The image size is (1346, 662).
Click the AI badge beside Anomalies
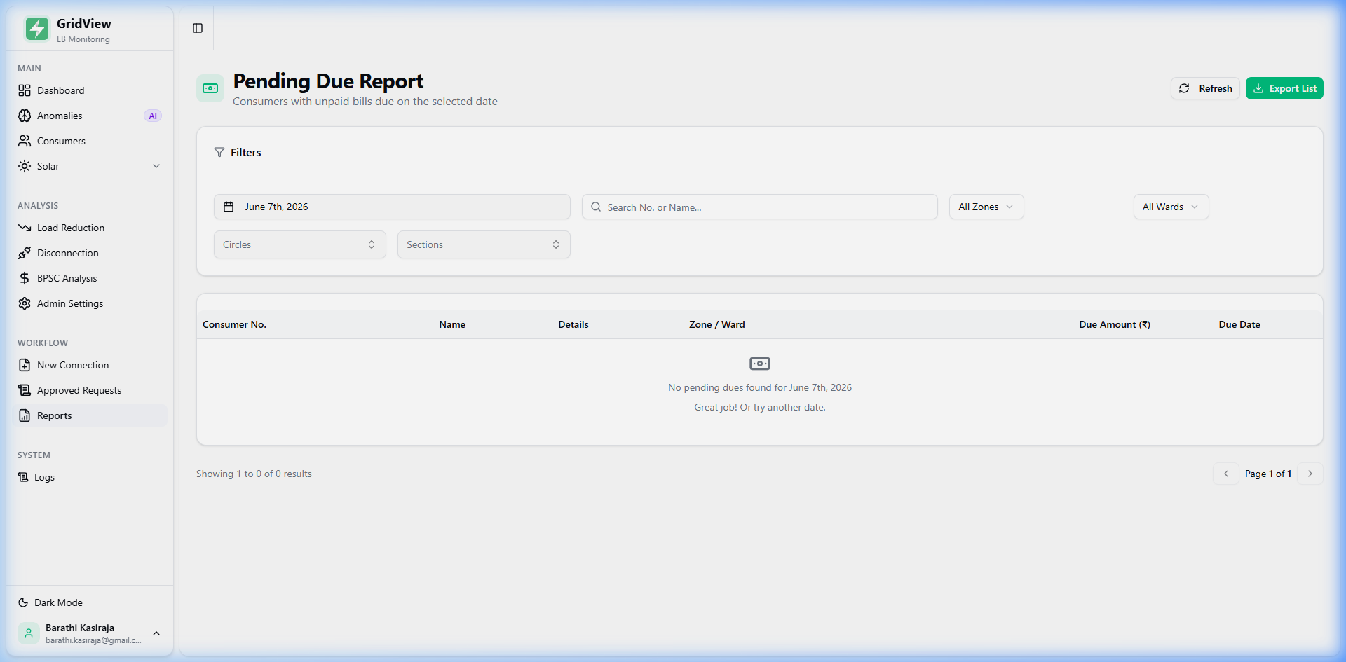(x=153, y=116)
